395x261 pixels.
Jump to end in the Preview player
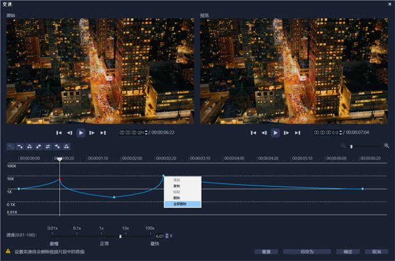(297, 133)
